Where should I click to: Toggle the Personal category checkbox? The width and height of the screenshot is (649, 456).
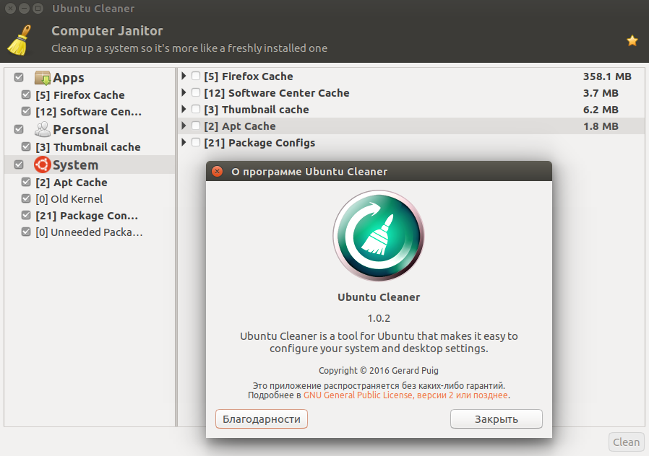[19, 129]
